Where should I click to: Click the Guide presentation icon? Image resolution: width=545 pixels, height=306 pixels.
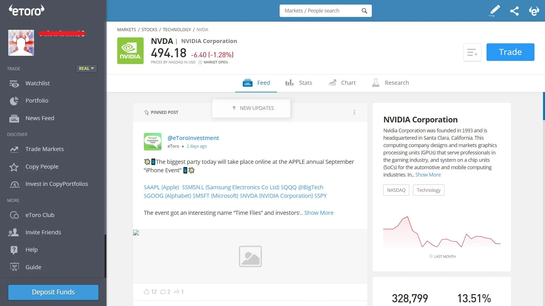point(14,267)
